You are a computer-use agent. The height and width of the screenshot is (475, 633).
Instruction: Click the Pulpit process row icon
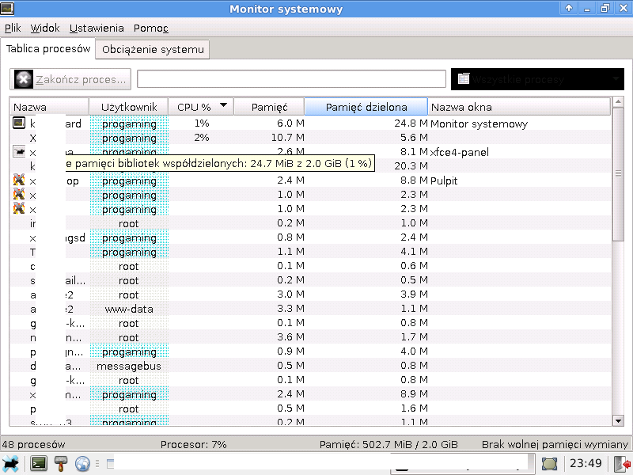(20, 180)
